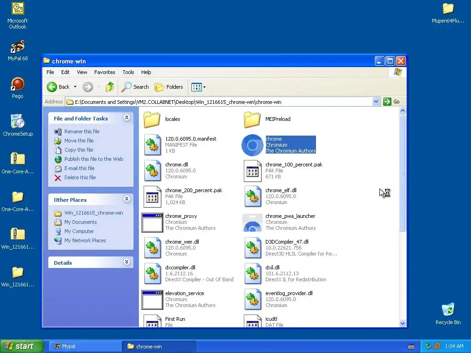Switch to the Mypal taskbar button
The width and height of the screenshot is (471, 353).
click(x=85, y=347)
